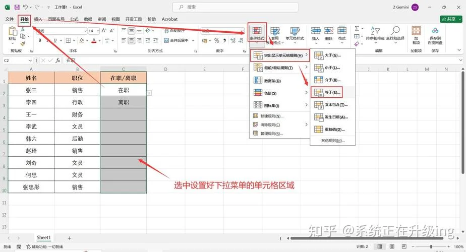Toggle Bold formatting (B)
This screenshot has width=466, height=252.
[x=40, y=40]
